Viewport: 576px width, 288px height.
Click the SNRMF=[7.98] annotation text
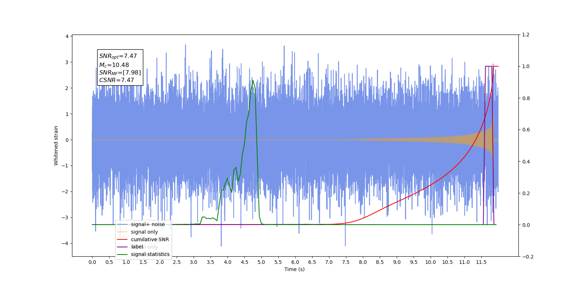click(120, 73)
